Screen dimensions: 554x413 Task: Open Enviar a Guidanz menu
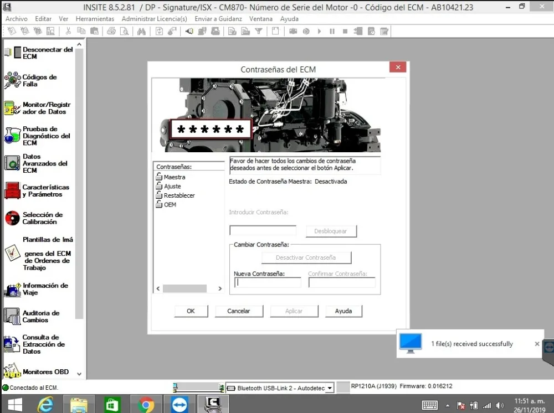pos(218,19)
